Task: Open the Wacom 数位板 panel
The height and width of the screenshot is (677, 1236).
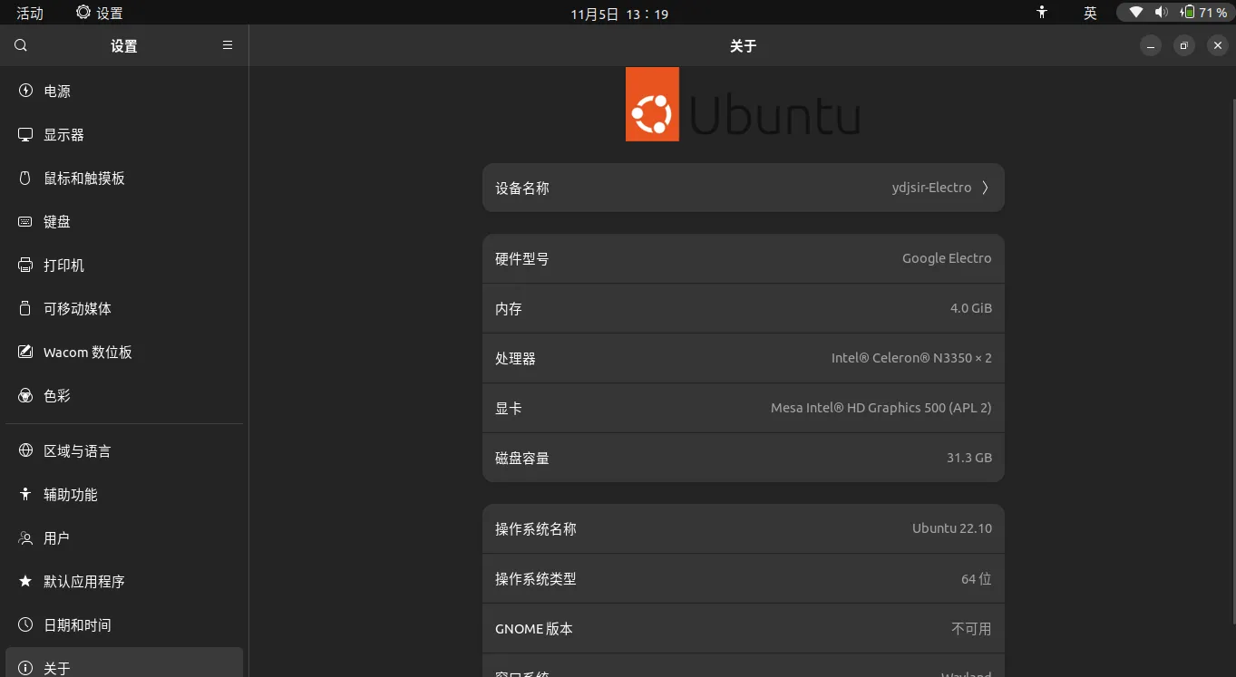Action: [87, 353]
